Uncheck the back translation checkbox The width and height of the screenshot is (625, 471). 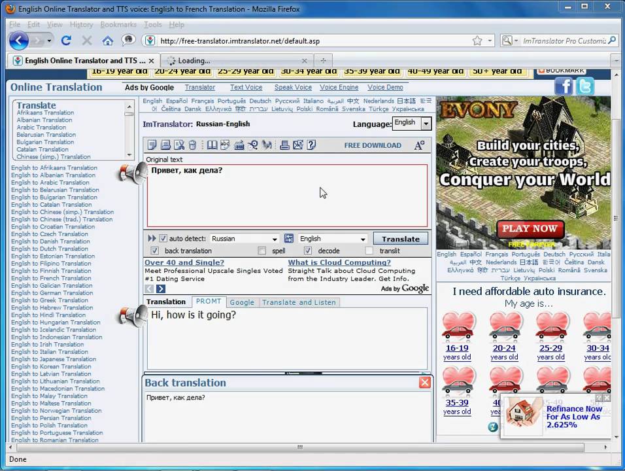(x=155, y=251)
